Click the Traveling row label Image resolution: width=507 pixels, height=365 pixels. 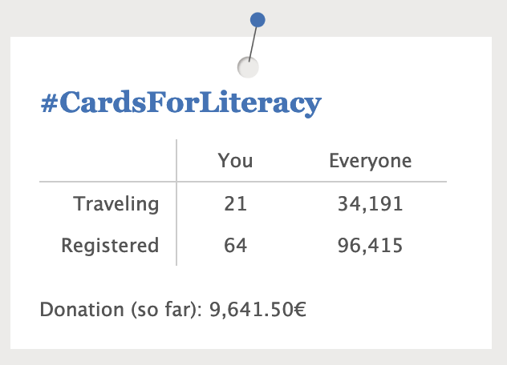pyautogui.click(x=116, y=204)
